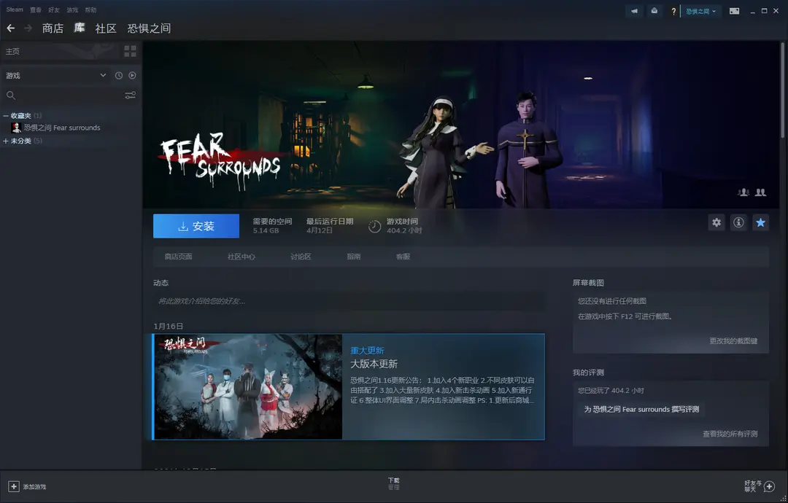788x503 pixels.
Task: Open the 游戏 filter dropdown
Action: click(55, 75)
